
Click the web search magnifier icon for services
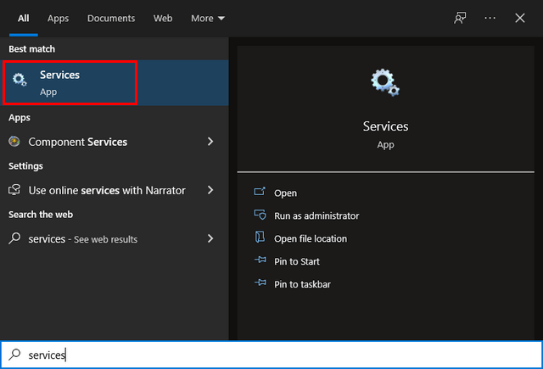coord(14,238)
